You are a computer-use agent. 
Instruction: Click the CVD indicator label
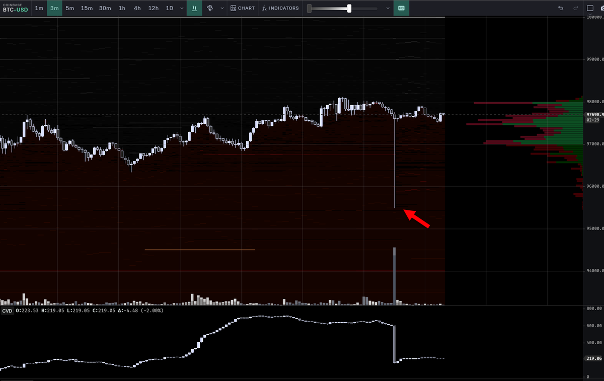tap(7, 311)
